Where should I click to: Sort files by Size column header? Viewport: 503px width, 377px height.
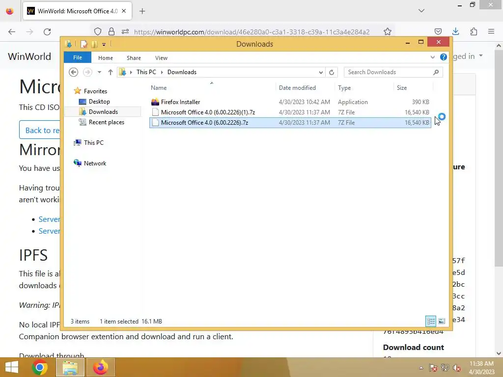(413, 87)
